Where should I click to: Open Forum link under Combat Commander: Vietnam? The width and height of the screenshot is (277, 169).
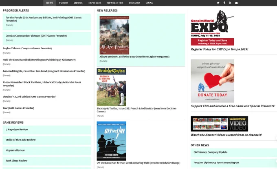9,40
